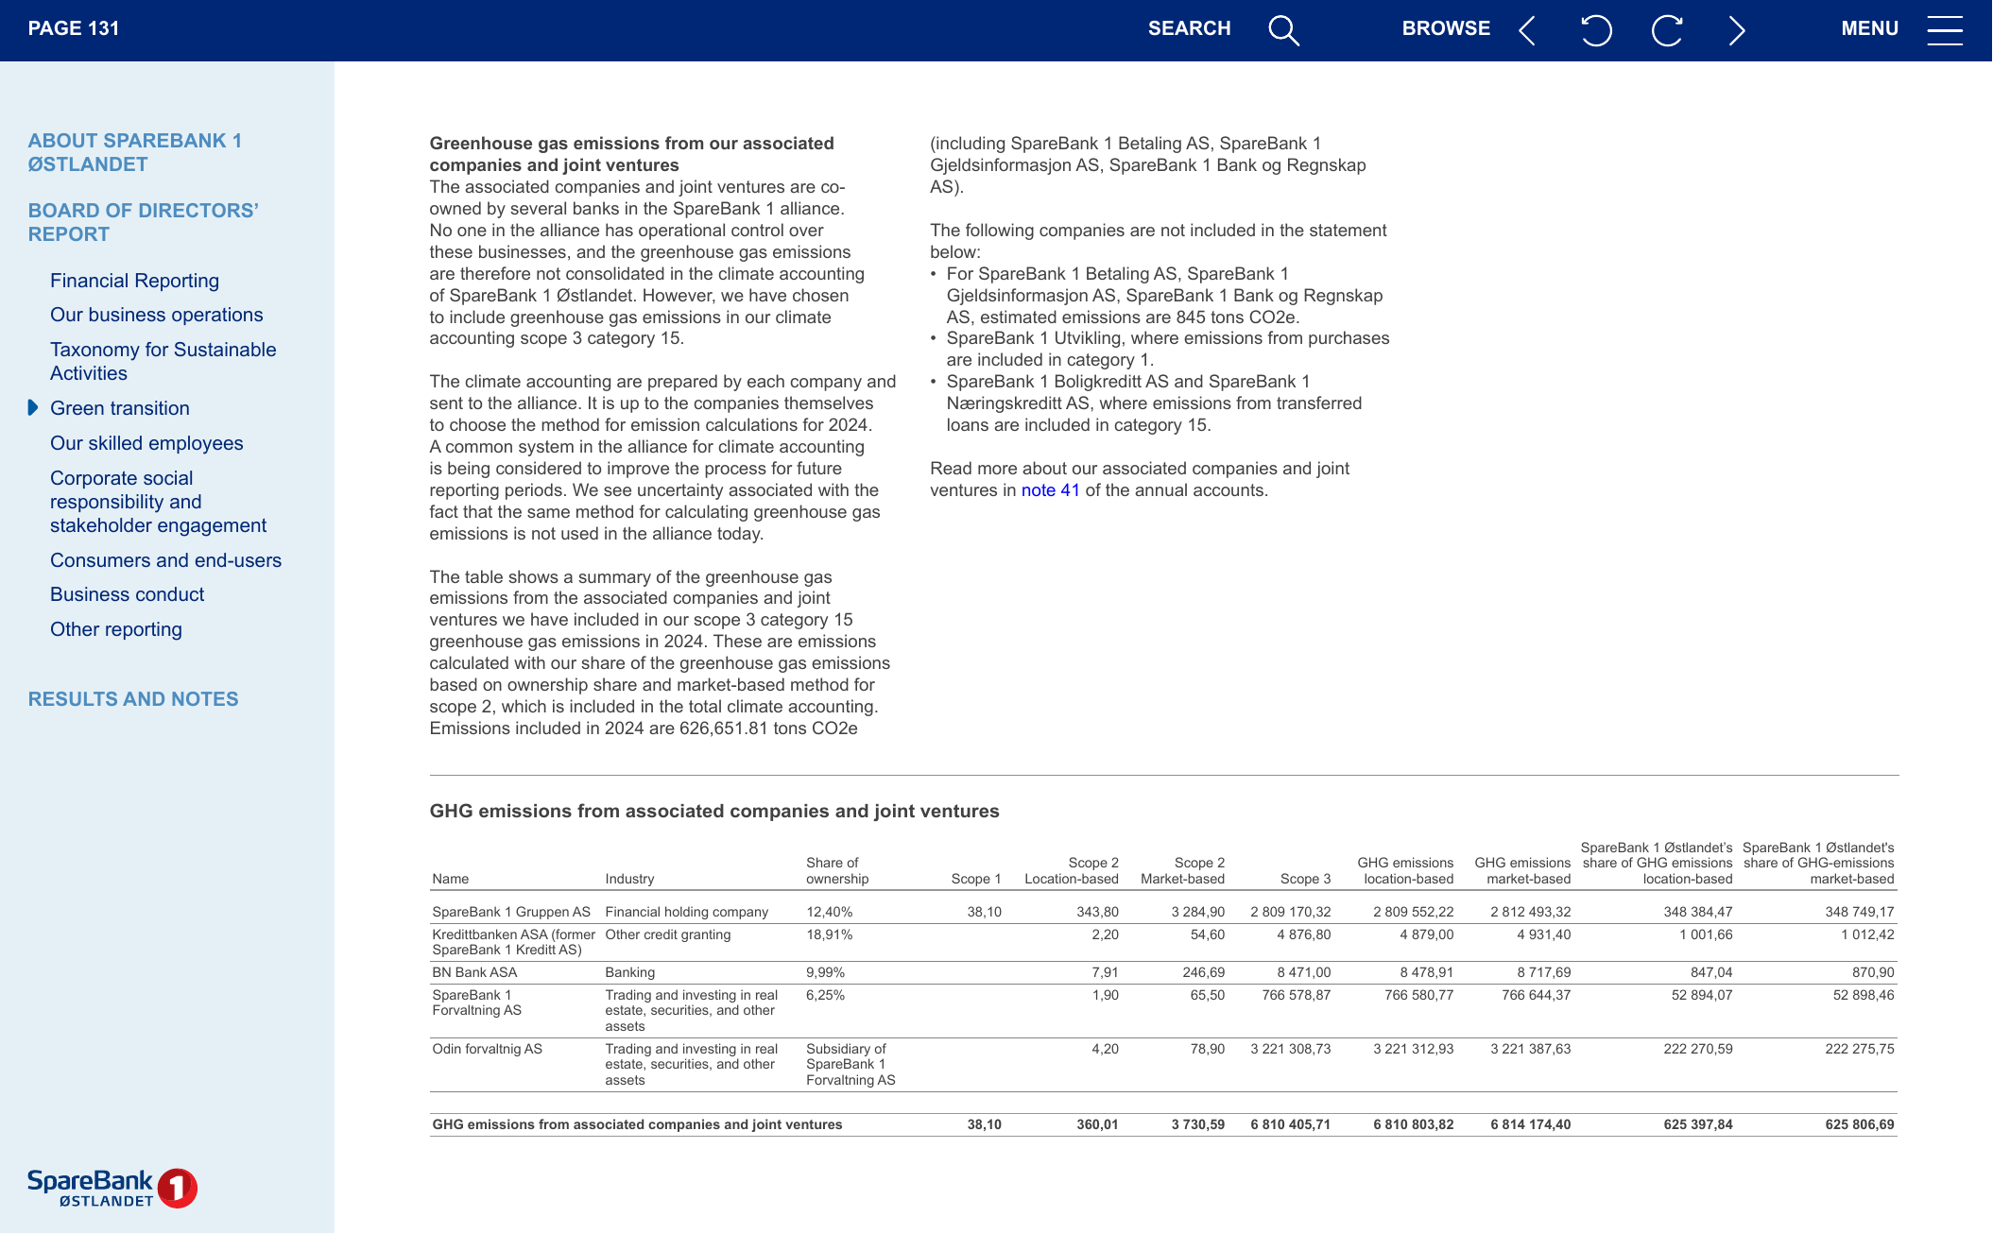Open Financial Reporting in sidebar
Viewport: 1993px width, 1234px height.
(x=134, y=281)
